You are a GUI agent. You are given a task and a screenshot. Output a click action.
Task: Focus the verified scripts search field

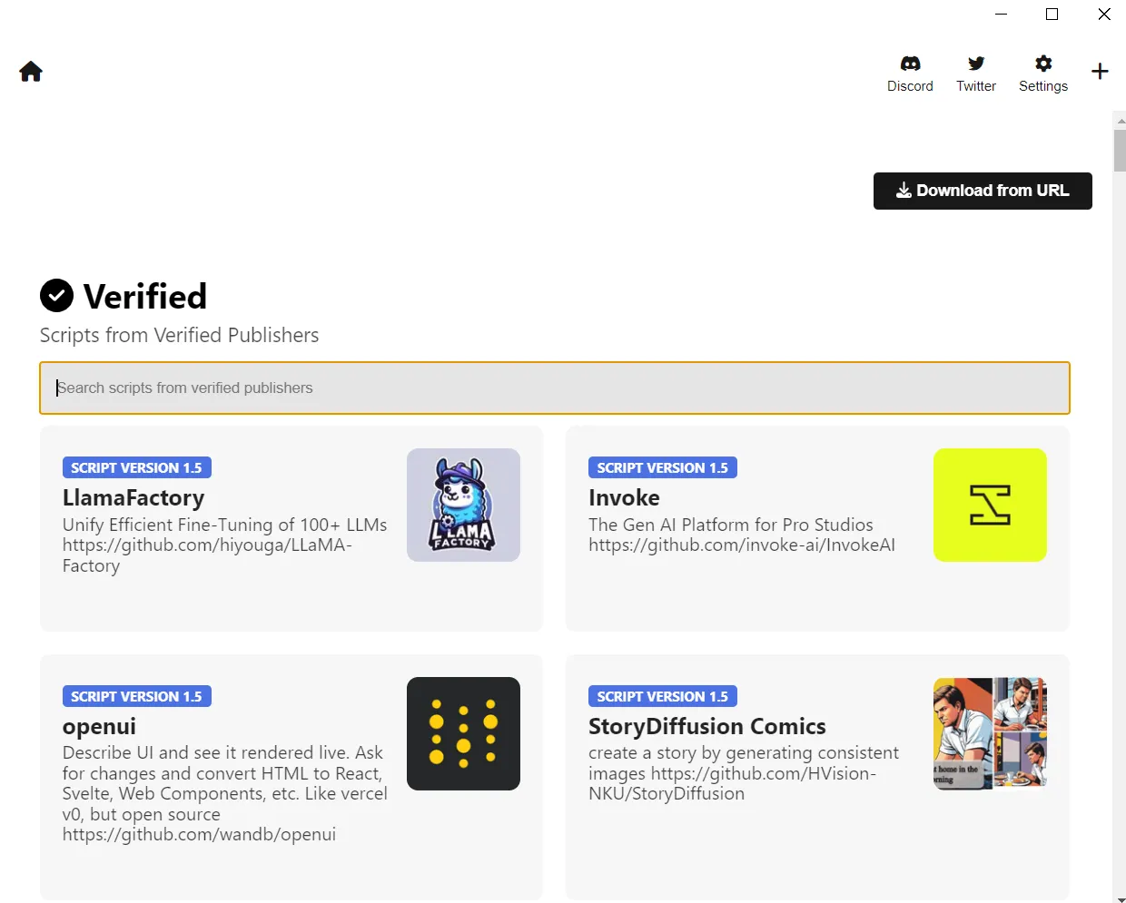pyautogui.click(x=554, y=388)
